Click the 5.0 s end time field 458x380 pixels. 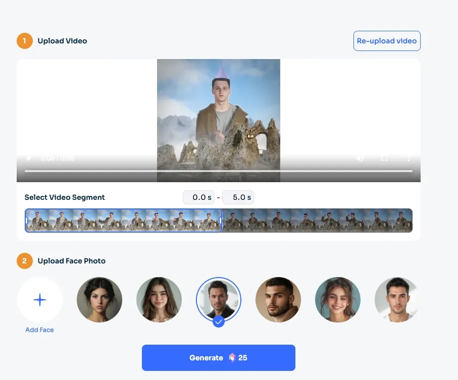pos(238,197)
